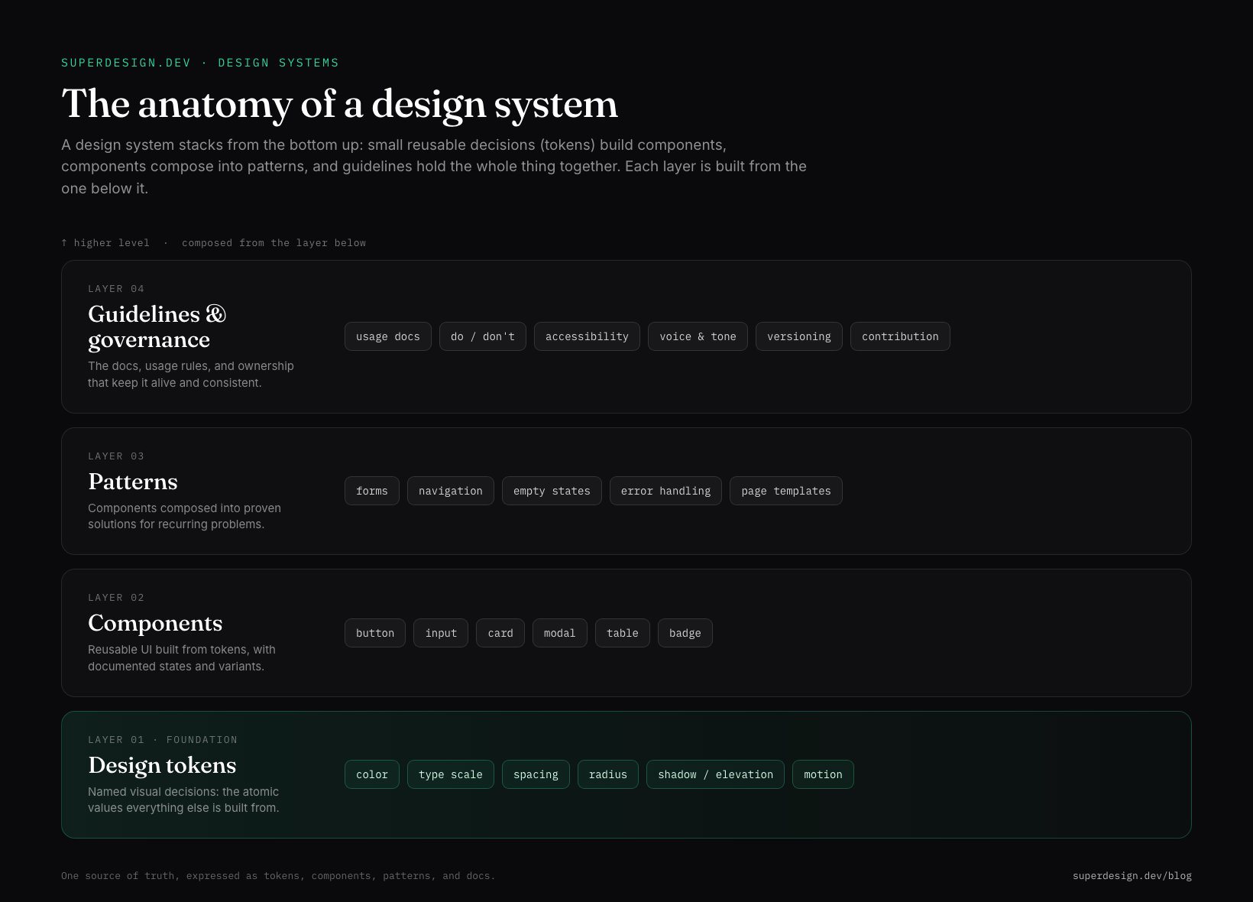Screen dimensions: 1253x902
Task: Click the 'color' token chip
Action: click(372, 774)
